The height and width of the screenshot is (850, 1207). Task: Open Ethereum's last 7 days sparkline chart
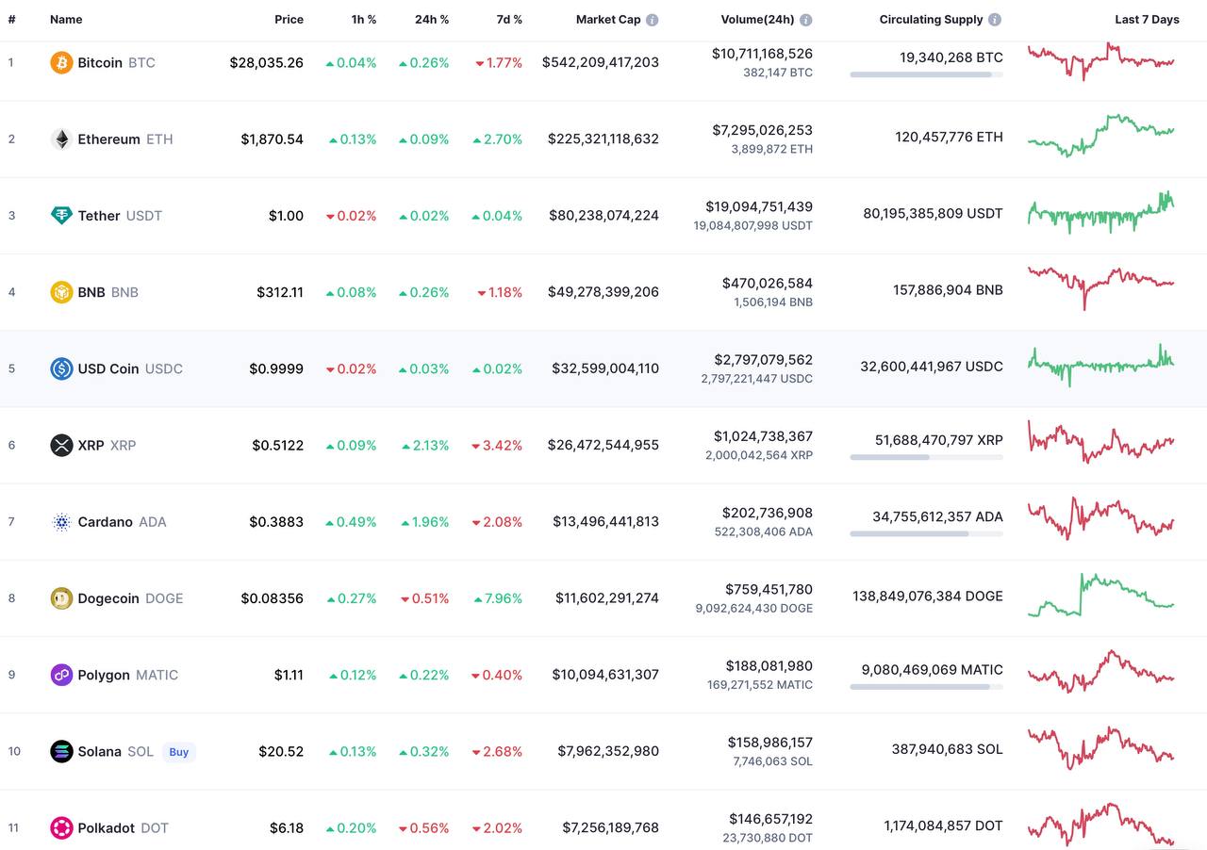(x=1100, y=136)
